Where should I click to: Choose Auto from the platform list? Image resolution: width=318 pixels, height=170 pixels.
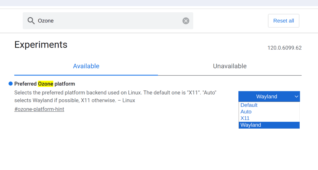coord(246,112)
